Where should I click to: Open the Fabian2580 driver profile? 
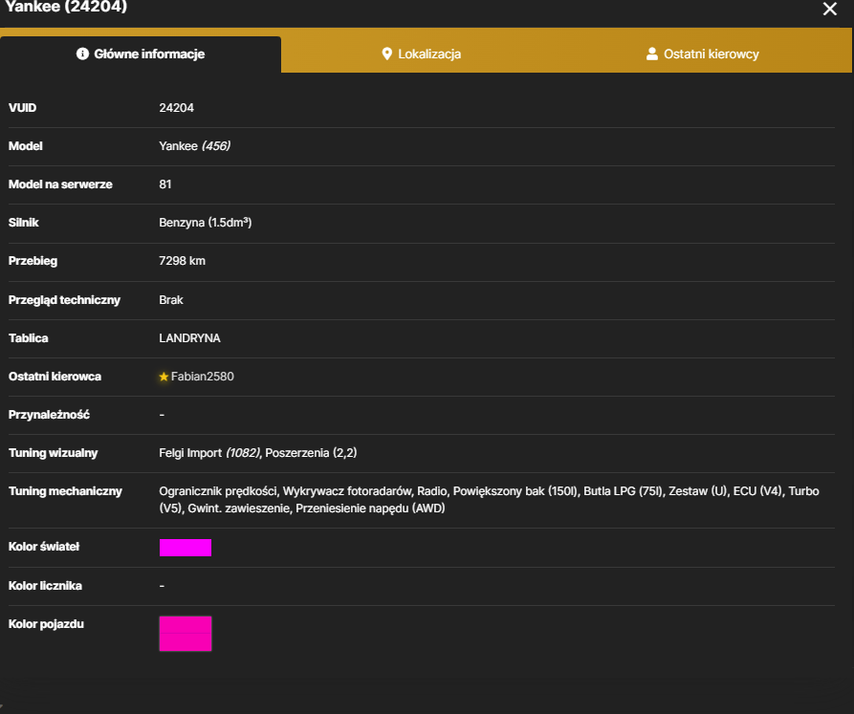point(202,377)
